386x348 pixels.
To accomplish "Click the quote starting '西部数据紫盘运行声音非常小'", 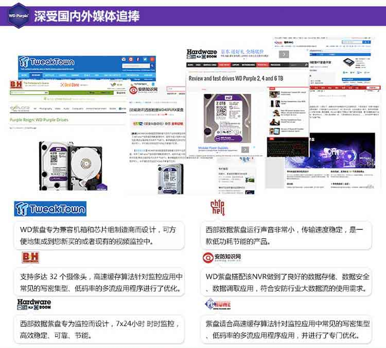I will [286, 235].
